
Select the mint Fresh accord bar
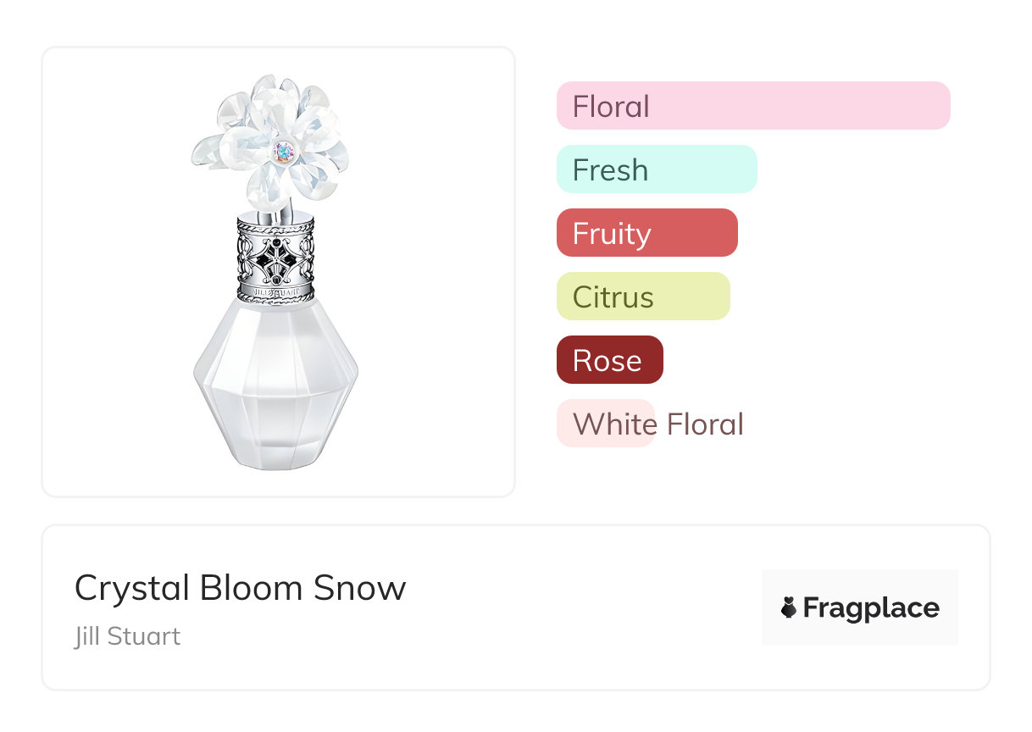coord(656,169)
